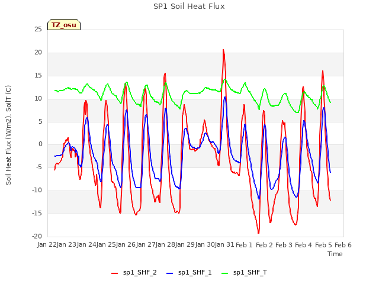Click the red series peak above 20
The image size is (379, 284).
coord(223,50)
